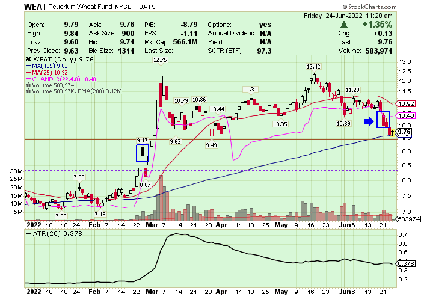Click the 12.75 peak price label
The image size is (421, 297).
(160, 60)
